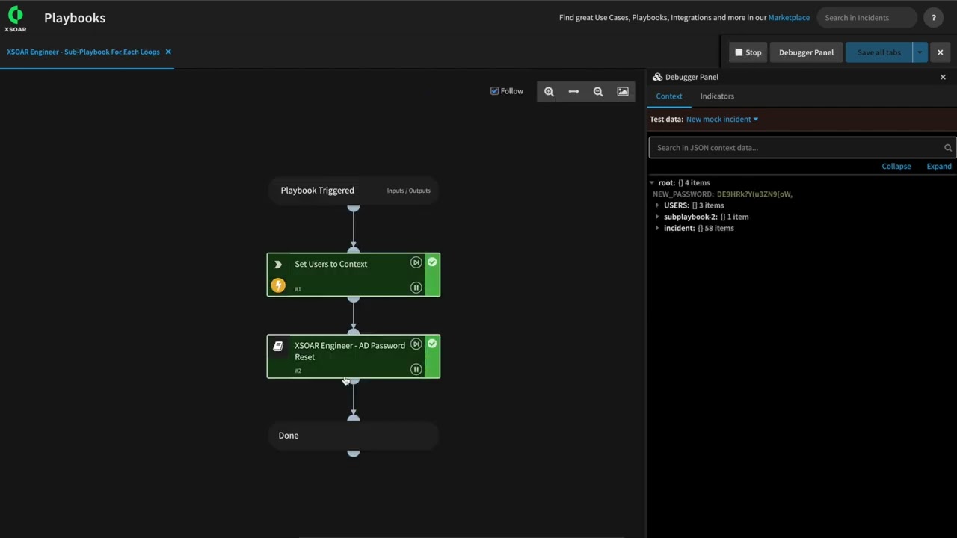Click the lightning bolt icon on task #1
The width and height of the screenshot is (957, 538).
278,285
